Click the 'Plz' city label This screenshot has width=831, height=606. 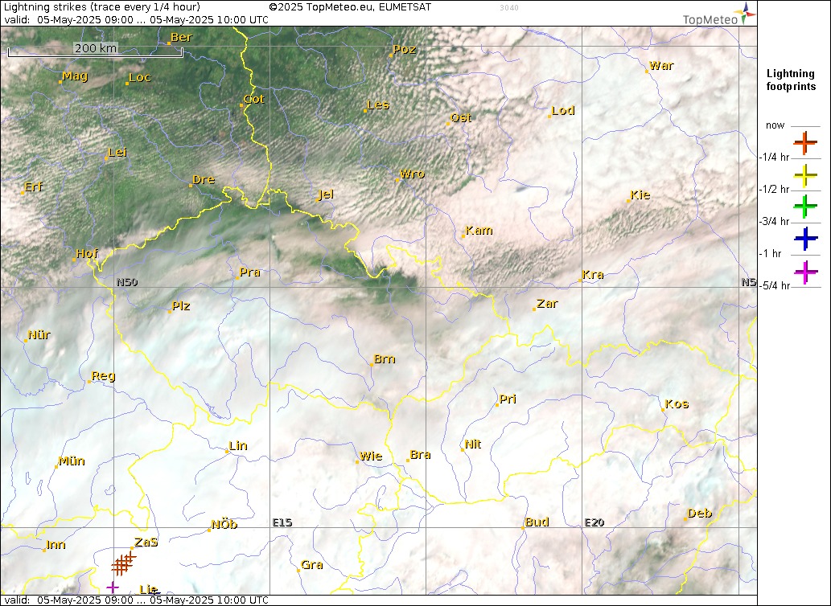click(x=181, y=305)
